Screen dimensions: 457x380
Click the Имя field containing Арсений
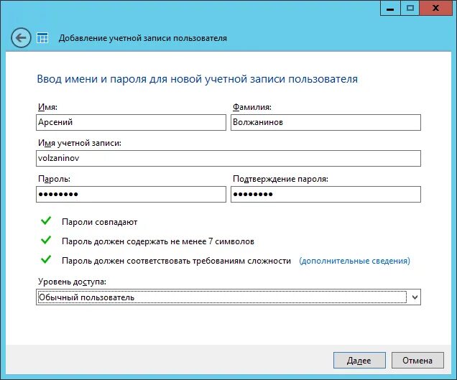[x=131, y=122]
